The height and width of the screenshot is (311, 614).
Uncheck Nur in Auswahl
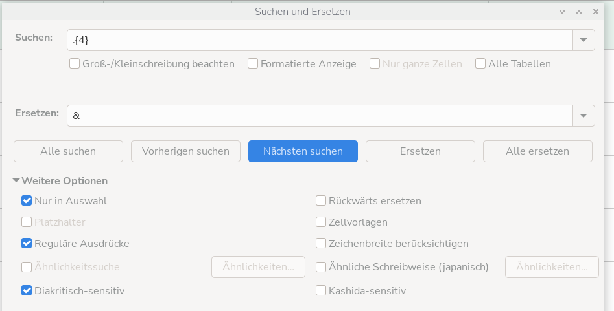(x=27, y=201)
